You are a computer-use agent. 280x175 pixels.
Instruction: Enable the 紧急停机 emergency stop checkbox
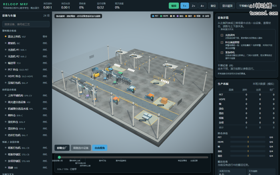click(222, 52)
